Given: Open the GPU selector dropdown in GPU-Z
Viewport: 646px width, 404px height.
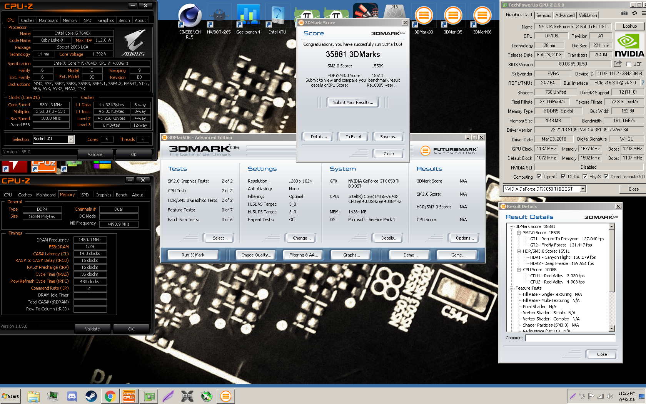Looking at the screenshot, I should (x=583, y=189).
